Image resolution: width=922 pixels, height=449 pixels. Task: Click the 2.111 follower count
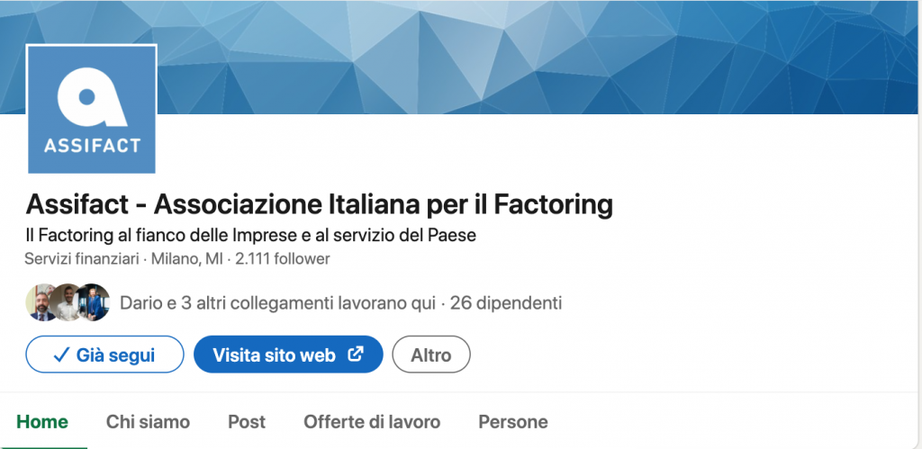tap(282, 258)
